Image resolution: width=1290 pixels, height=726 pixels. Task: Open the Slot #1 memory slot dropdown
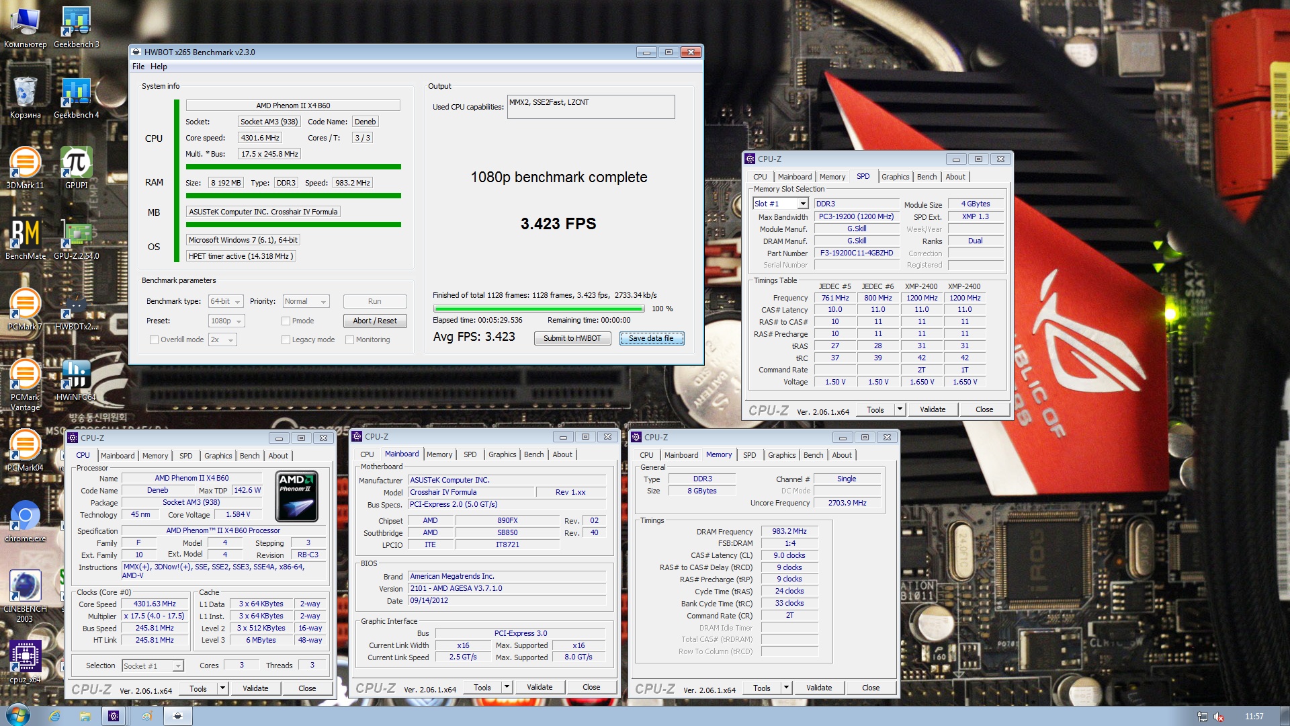click(780, 204)
